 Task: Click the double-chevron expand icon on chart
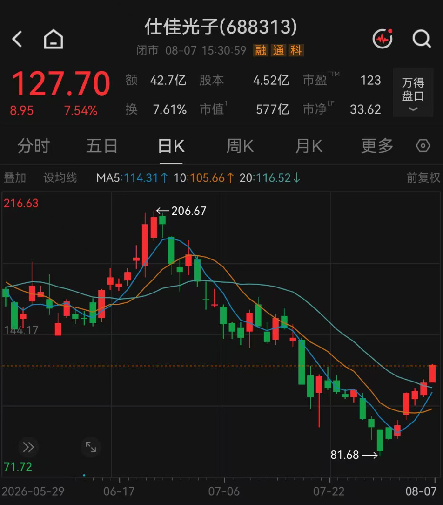tap(28, 447)
